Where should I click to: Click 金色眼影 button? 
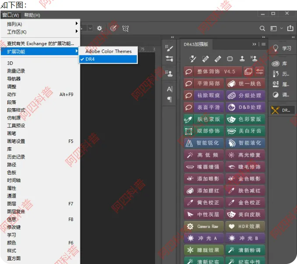[x=245, y=178]
